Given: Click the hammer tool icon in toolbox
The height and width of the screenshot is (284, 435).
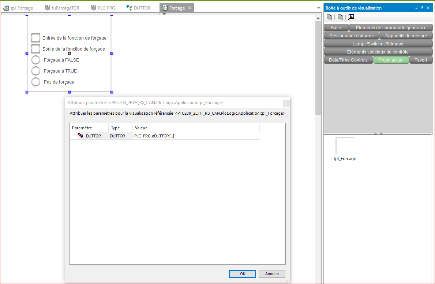Looking at the screenshot, I should pyautogui.click(x=351, y=17).
